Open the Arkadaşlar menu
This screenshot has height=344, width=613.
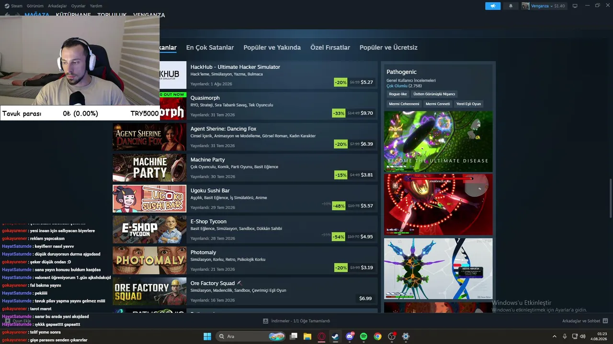[57, 6]
